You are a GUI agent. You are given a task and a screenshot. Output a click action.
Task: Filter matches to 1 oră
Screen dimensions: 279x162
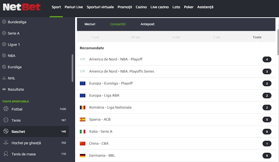[x=95, y=37]
